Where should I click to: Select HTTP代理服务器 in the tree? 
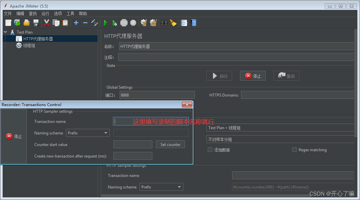coord(38,39)
